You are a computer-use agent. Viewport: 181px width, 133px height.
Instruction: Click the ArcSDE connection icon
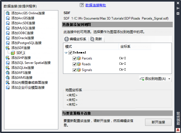click(x=8, y=23)
